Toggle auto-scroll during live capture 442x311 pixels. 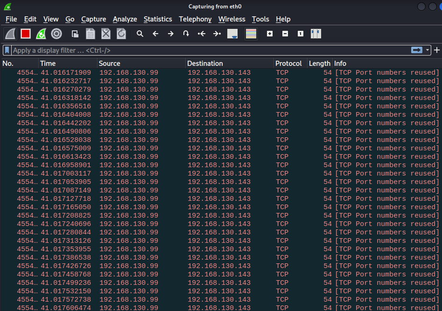click(x=232, y=34)
